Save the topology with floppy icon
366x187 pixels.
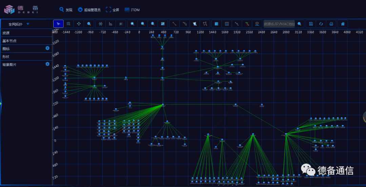pos(311,24)
